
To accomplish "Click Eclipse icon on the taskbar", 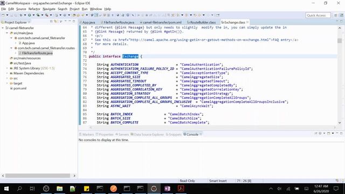I will point(154,189).
